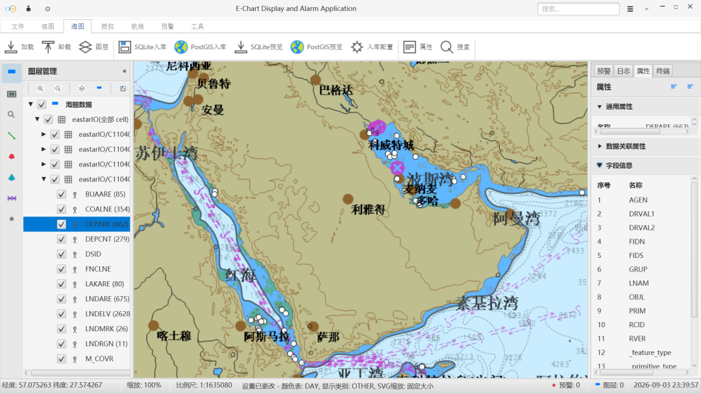Screen dimensions: 701x394
Task: Select the green route line sidebar icon
Action: coord(12,135)
